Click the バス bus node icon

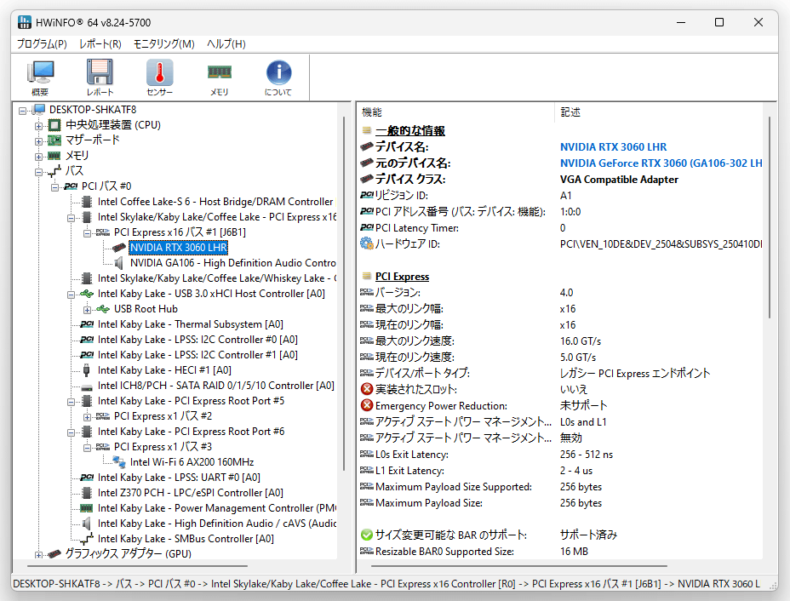coord(54,171)
